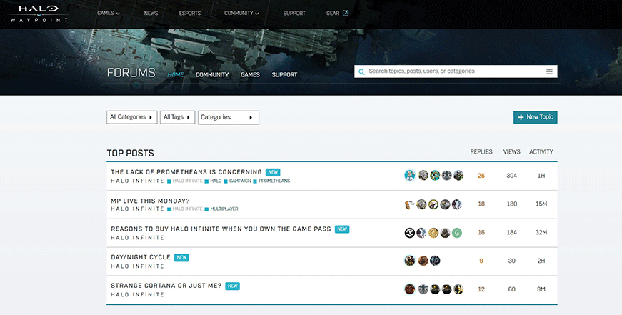
Task: Open topic MP Live This Monday?
Action: click(x=150, y=201)
